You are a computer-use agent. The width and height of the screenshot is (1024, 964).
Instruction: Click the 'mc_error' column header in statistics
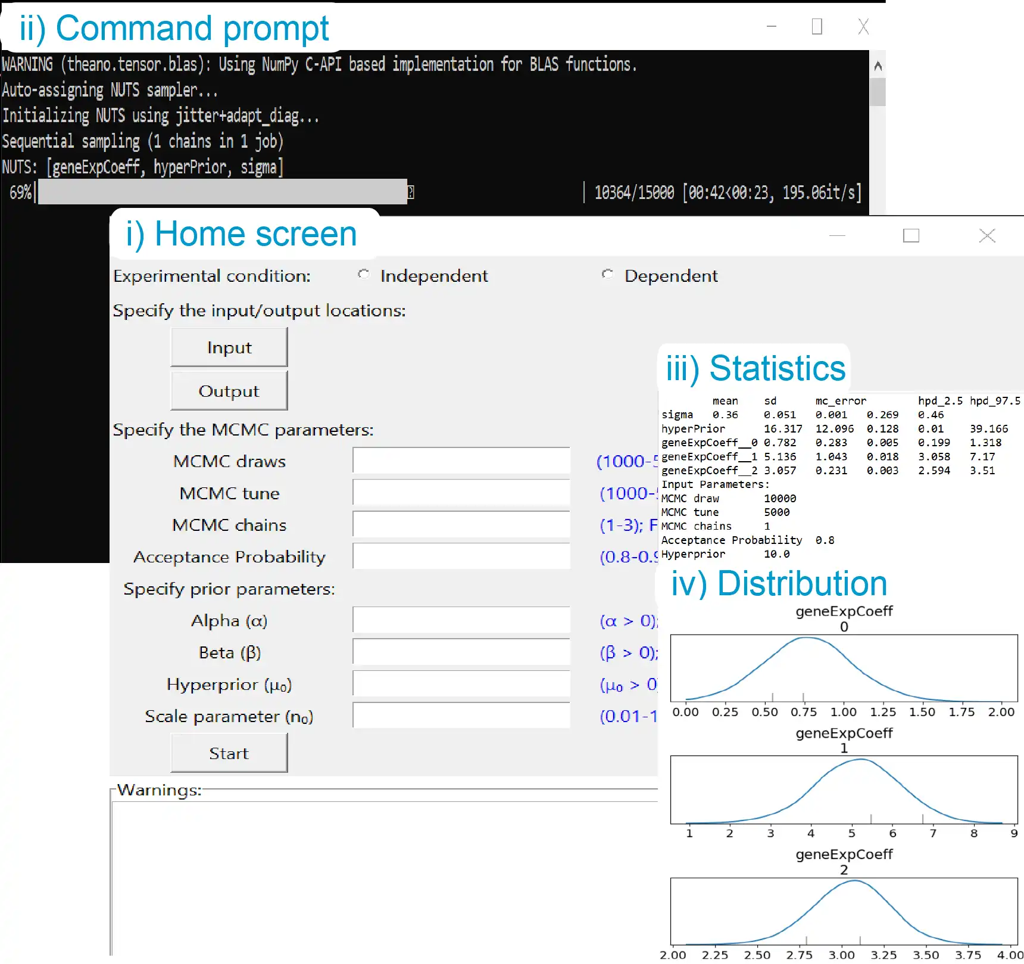(841, 401)
